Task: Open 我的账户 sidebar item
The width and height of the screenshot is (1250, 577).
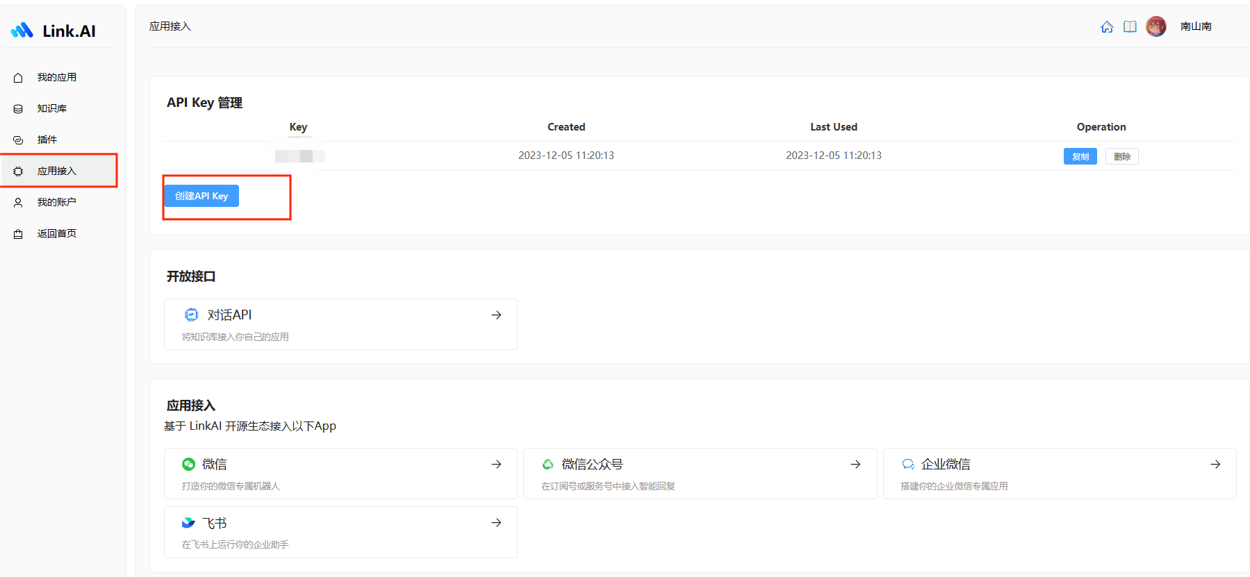Action: [56, 202]
